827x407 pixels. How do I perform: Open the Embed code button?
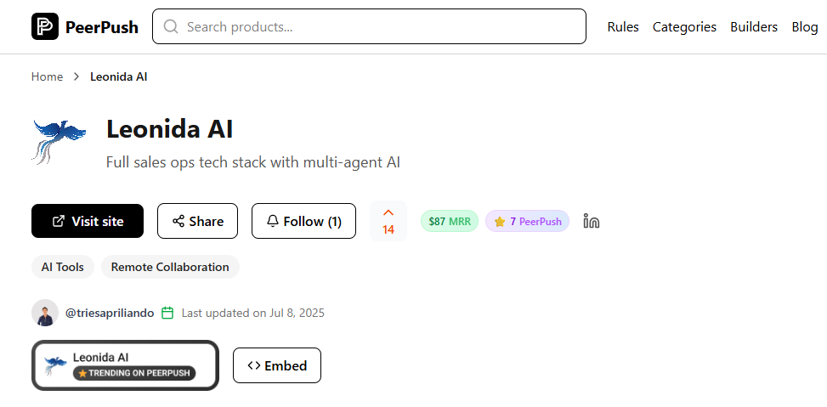277,365
